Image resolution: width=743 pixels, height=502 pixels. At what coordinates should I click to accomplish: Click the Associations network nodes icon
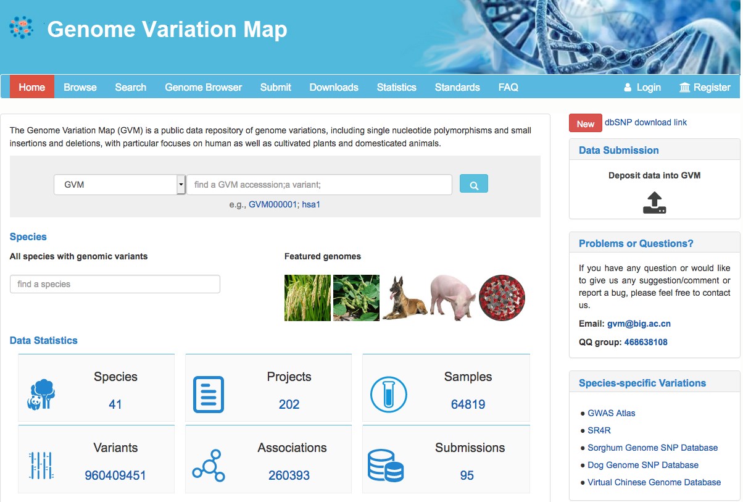pos(209,466)
